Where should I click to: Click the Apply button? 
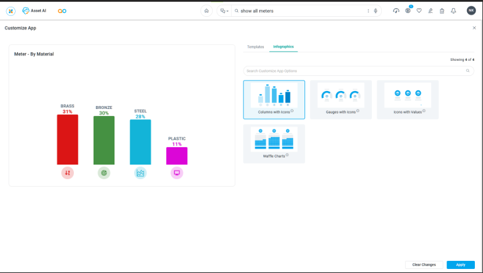(x=460, y=265)
